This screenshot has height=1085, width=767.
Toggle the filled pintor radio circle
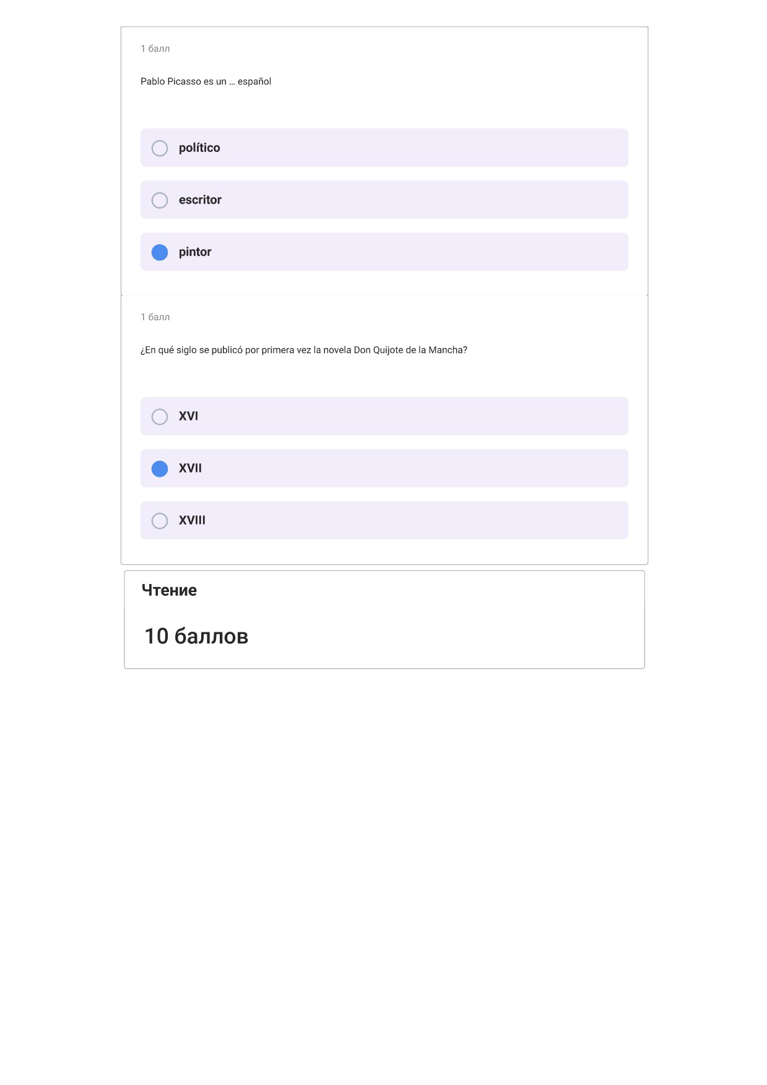point(160,252)
